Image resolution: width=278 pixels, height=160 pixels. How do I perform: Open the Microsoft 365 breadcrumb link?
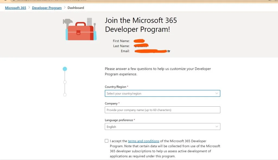tap(15, 8)
